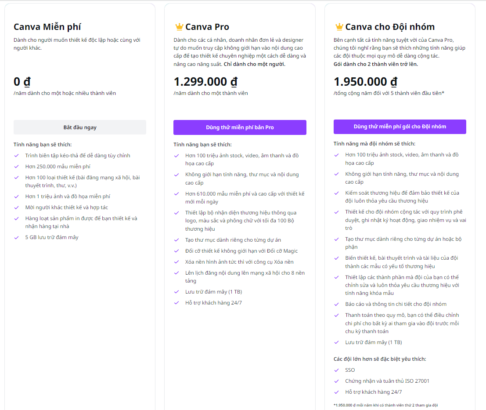The image size is (486, 410).
Task: Click the checkmark next to SSO
Action: pyautogui.click(x=337, y=370)
